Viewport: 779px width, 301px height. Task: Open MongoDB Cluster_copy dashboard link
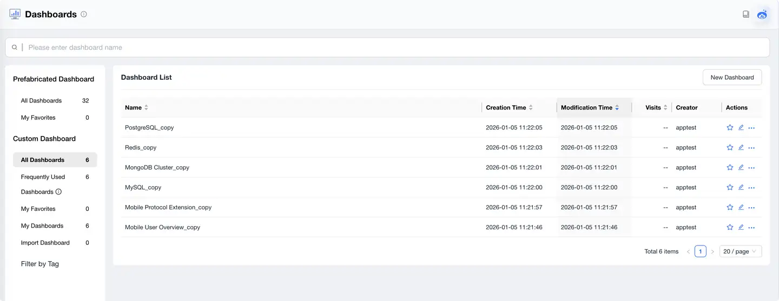pyautogui.click(x=157, y=168)
